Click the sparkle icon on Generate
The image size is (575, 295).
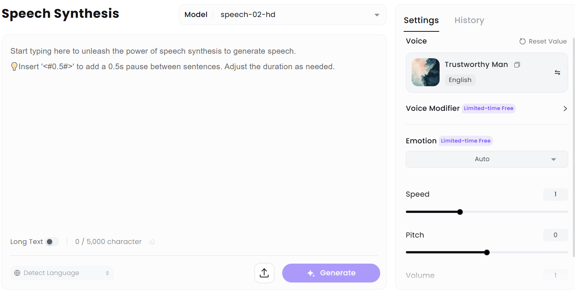(x=311, y=273)
